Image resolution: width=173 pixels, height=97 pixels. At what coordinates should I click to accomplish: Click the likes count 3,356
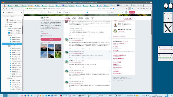coord(87,19)
